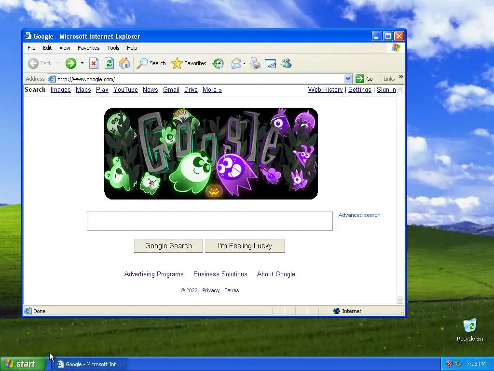Open the Play link
The width and height of the screenshot is (494, 371).
coord(102,89)
